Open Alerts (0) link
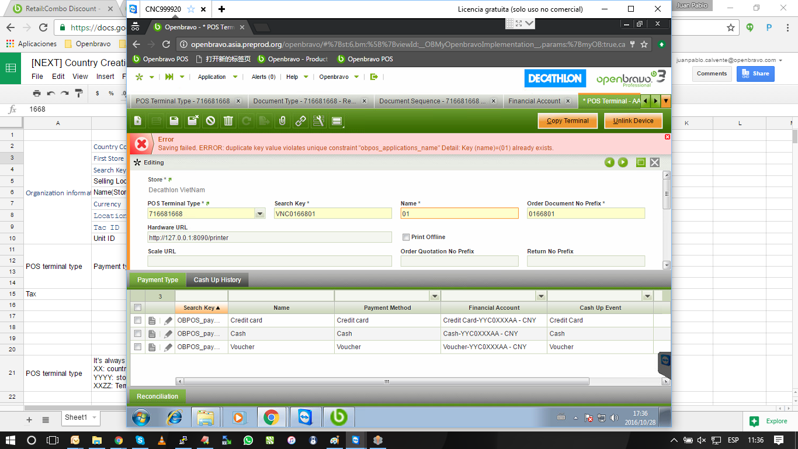This screenshot has height=449, width=798. (x=263, y=77)
